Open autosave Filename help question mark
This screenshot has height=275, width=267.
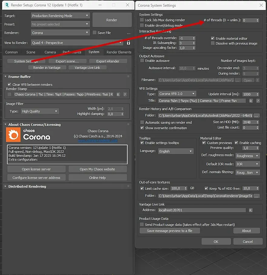257,80
